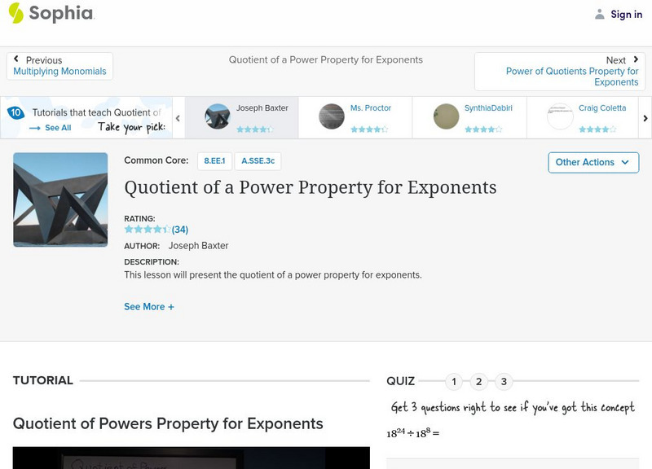The image size is (652, 469).
Task: Select quiz question 3 circle
Action: pyautogui.click(x=504, y=381)
